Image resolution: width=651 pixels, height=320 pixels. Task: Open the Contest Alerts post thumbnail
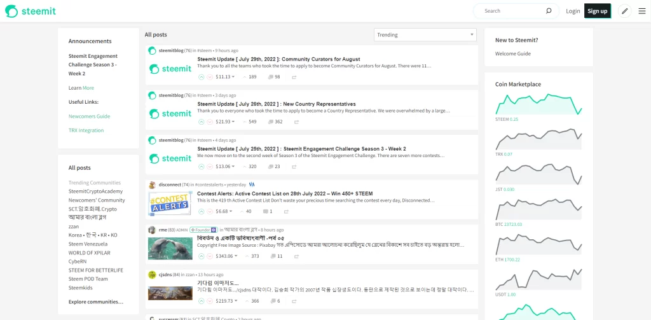point(170,204)
